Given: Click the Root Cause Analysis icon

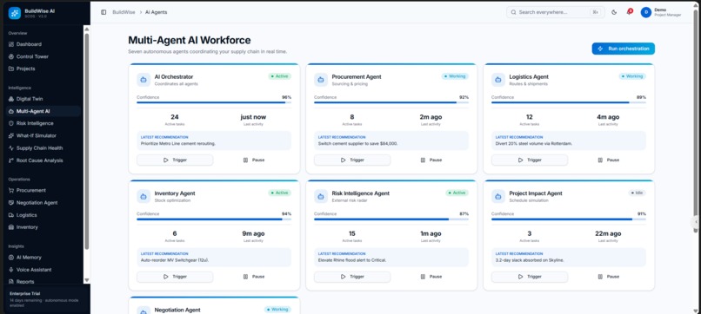Looking at the screenshot, I should [11, 160].
